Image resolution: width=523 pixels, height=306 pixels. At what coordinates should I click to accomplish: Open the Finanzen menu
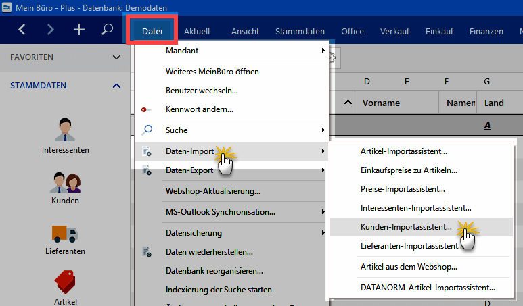coord(486,31)
